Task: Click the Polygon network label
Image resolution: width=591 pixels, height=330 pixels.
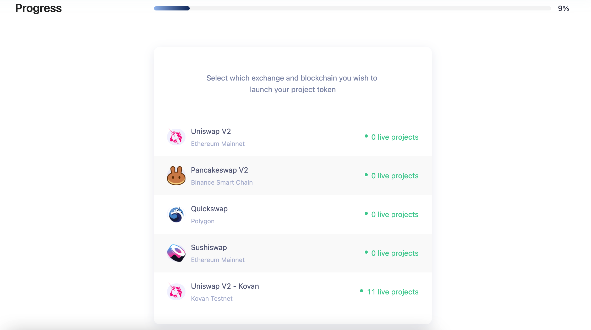Action: click(203, 221)
